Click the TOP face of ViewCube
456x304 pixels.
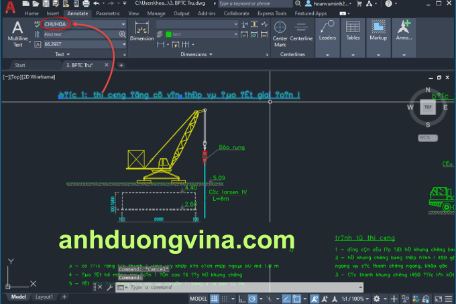(427, 107)
